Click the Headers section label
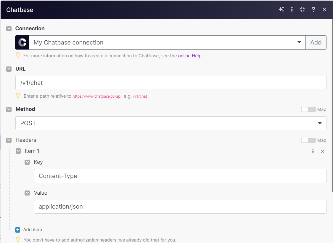Viewport: 333px width, 243px height. (x=26, y=140)
